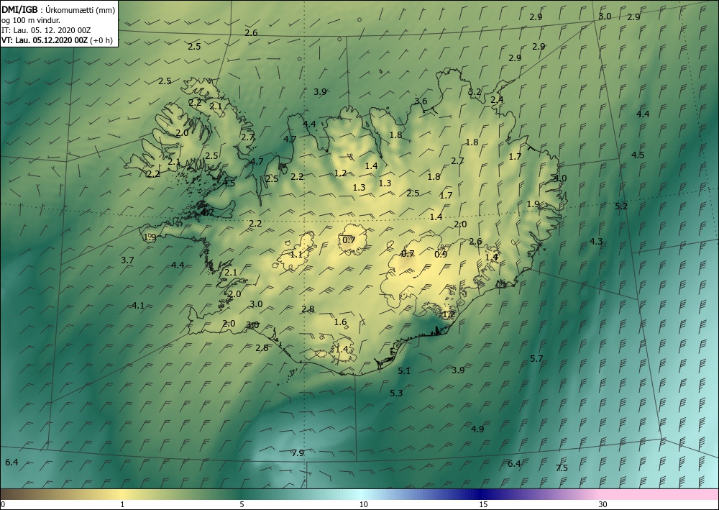The image size is (719, 510).
Task: Click the 7.5 value on the map
Action: point(562,468)
